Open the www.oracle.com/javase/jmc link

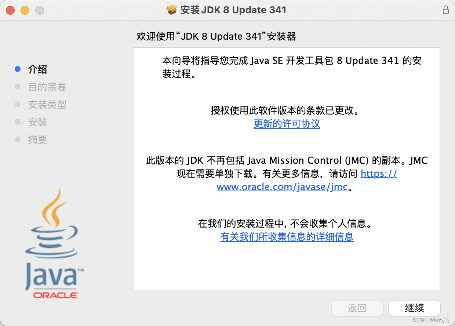282,187
